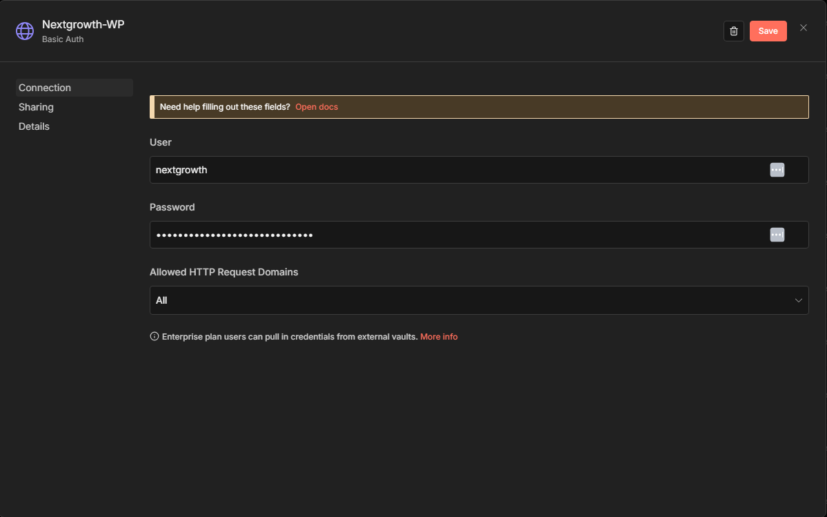
Task: Switch to the Sharing tab
Action: click(36, 107)
